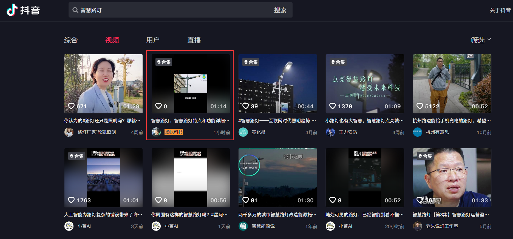
Task: Open avatar of 路灯厂家˜欣凯照明
Action: click(69, 132)
